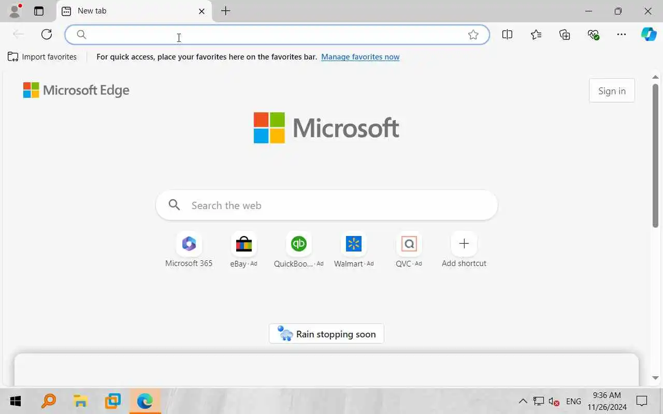The width and height of the screenshot is (663, 414).
Task: Click the back navigation arrow
Action: click(18, 35)
